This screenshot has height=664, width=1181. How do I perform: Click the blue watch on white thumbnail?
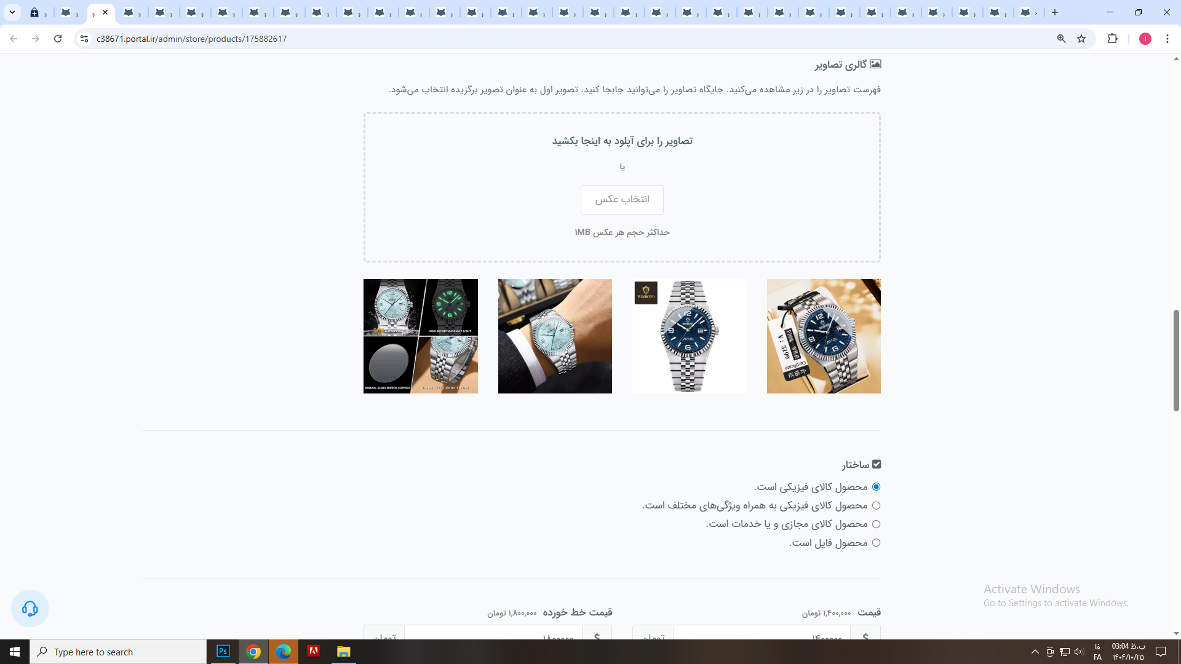pyautogui.click(x=689, y=336)
